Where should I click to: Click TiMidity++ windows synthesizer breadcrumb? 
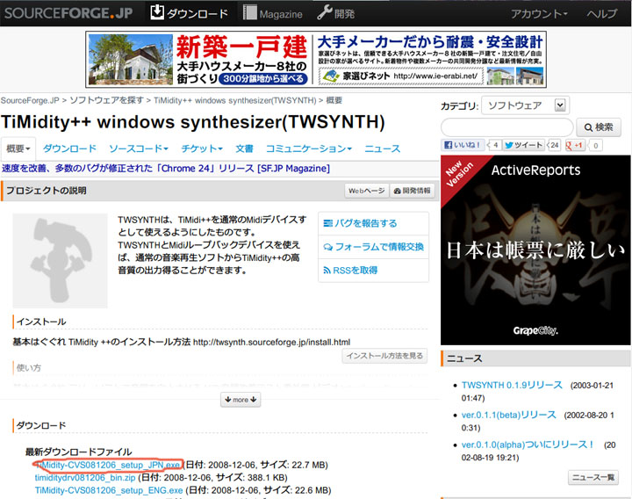[x=235, y=100]
